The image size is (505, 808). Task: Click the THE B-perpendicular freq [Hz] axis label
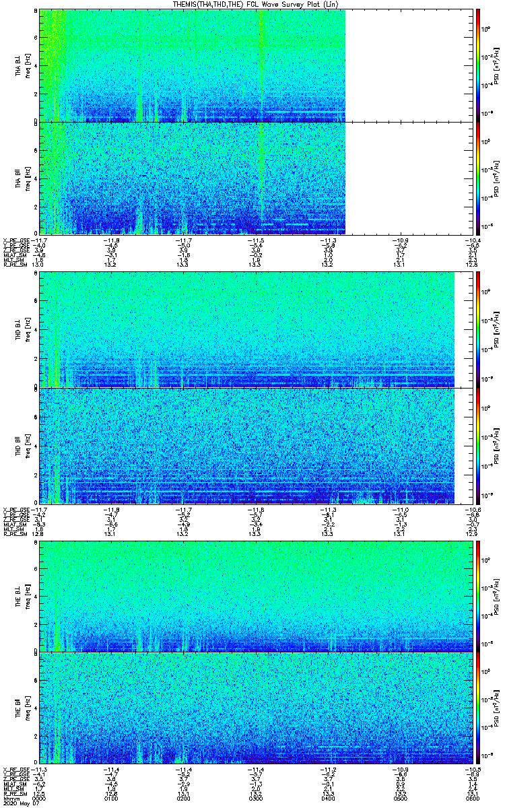(x=28, y=597)
